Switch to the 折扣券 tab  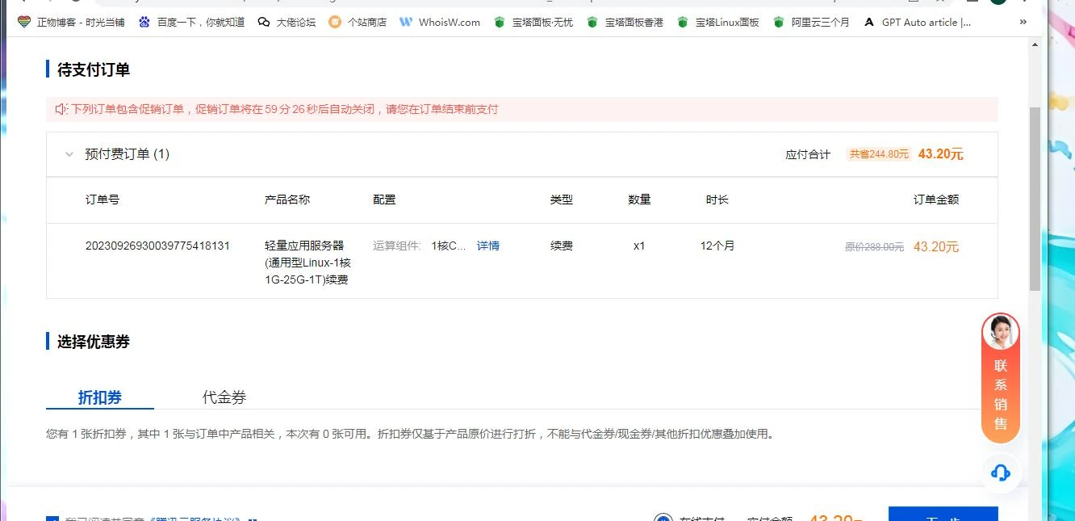[x=100, y=397]
